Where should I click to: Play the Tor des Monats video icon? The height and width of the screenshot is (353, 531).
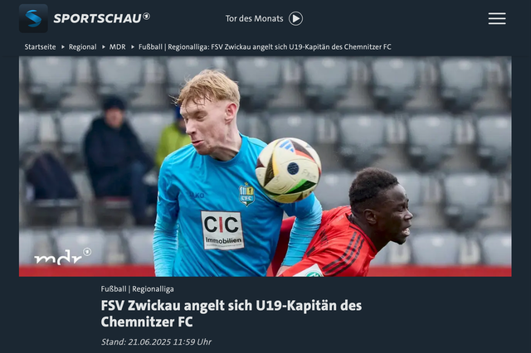click(295, 18)
